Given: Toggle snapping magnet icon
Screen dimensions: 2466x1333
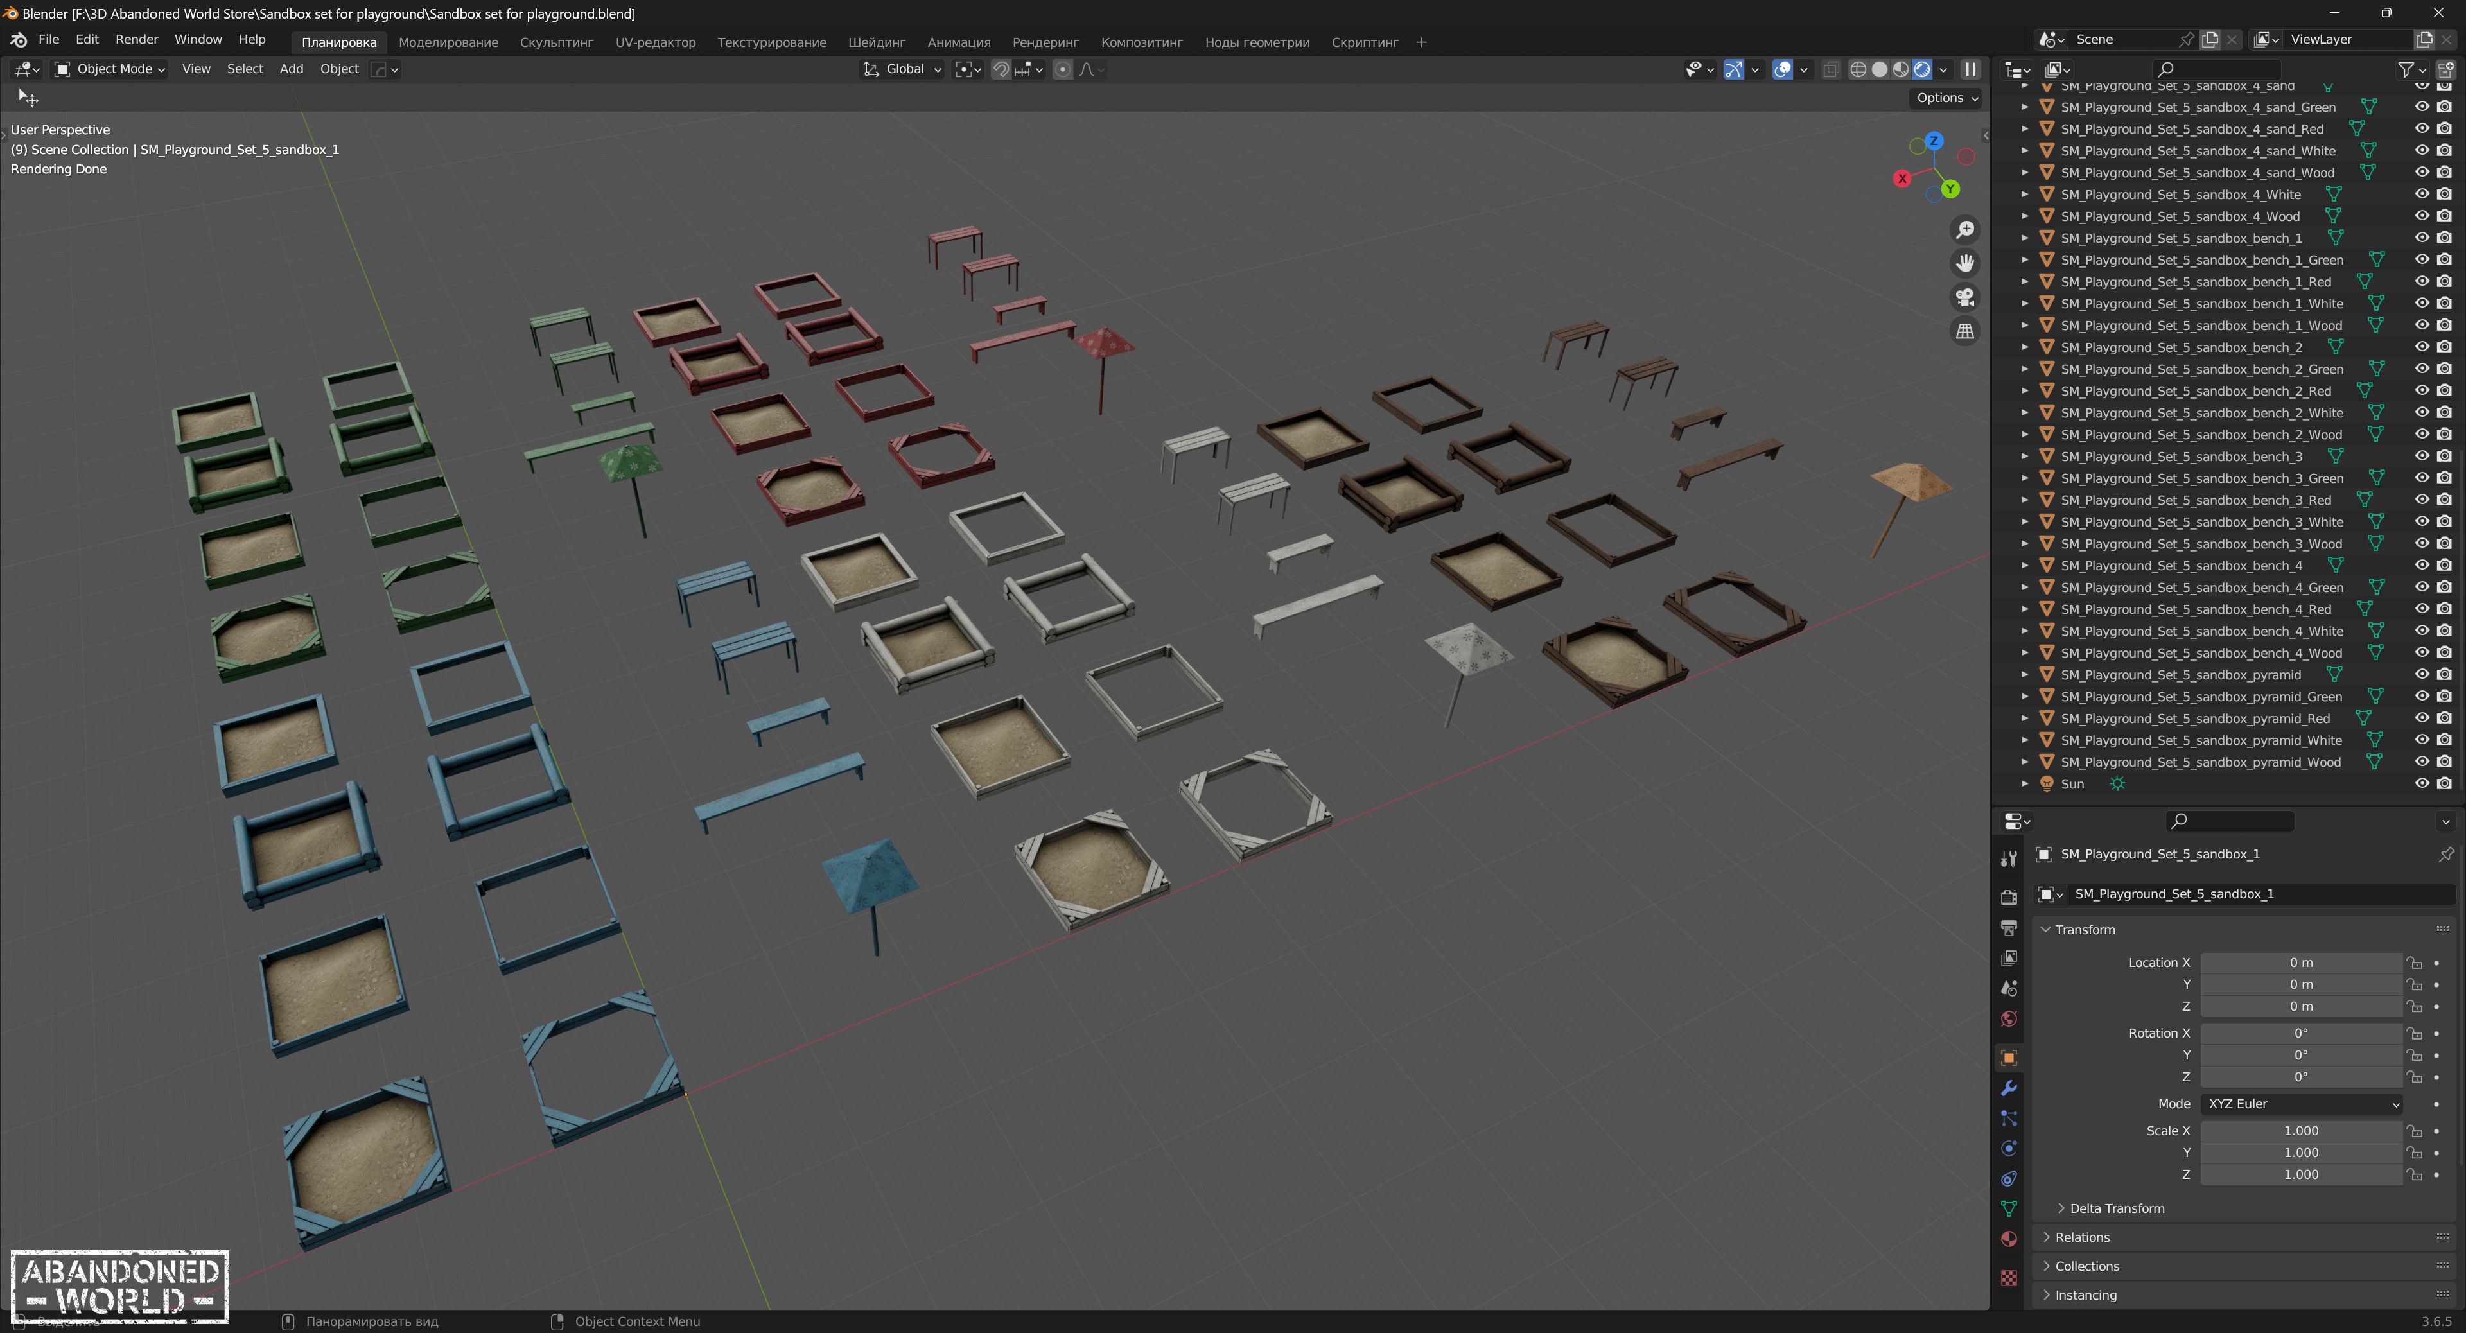Looking at the screenshot, I should click(x=1001, y=69).
